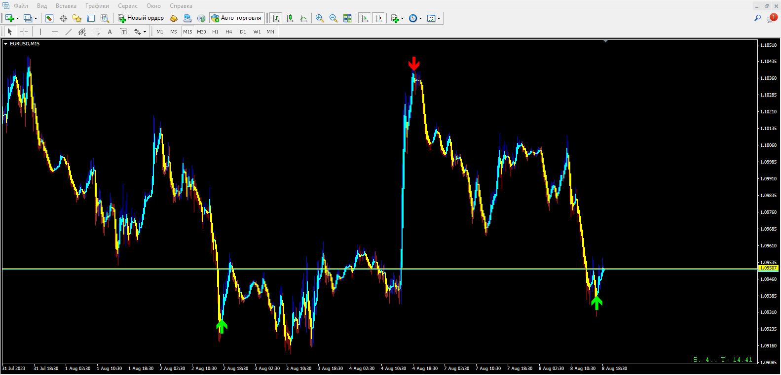The image size is (781, 375).
Task: Switch timeframe to M1
Action: [x=160, y=32]
